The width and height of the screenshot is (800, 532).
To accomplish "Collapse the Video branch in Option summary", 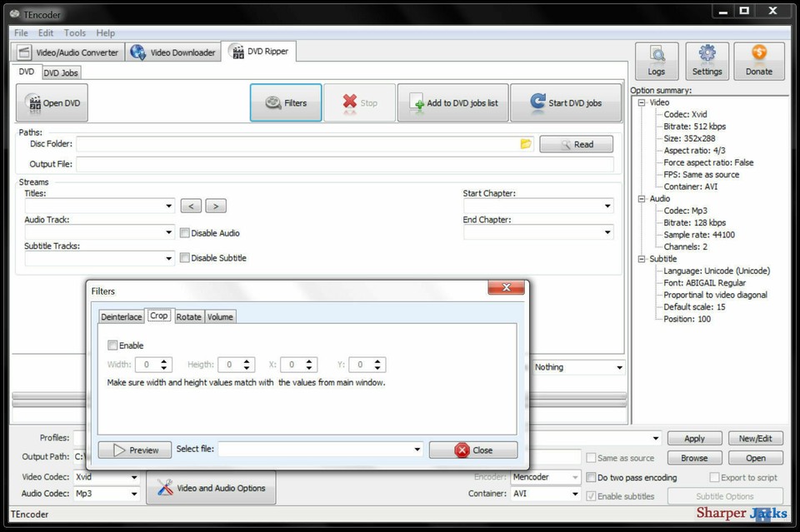I will [x=640, y=102].
